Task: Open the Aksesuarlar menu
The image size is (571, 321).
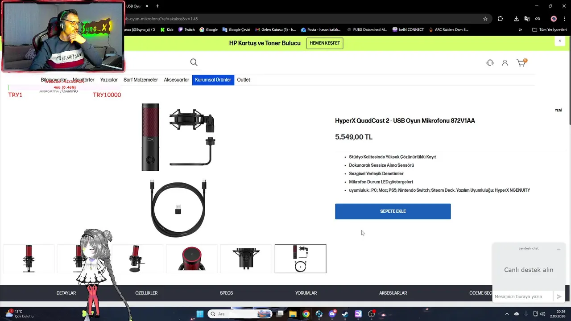Action: (176, 80)
